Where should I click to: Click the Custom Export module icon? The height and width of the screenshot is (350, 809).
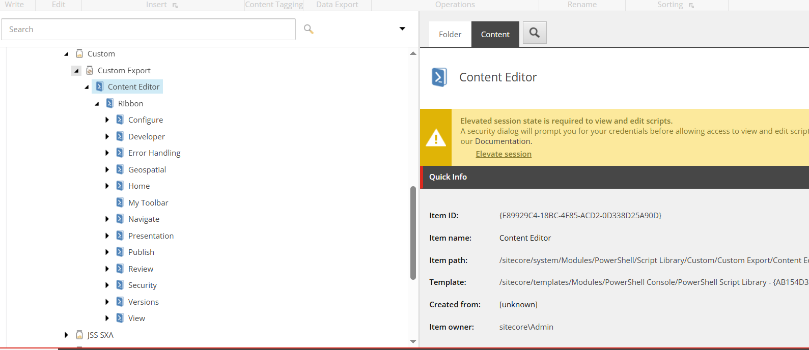90,70
